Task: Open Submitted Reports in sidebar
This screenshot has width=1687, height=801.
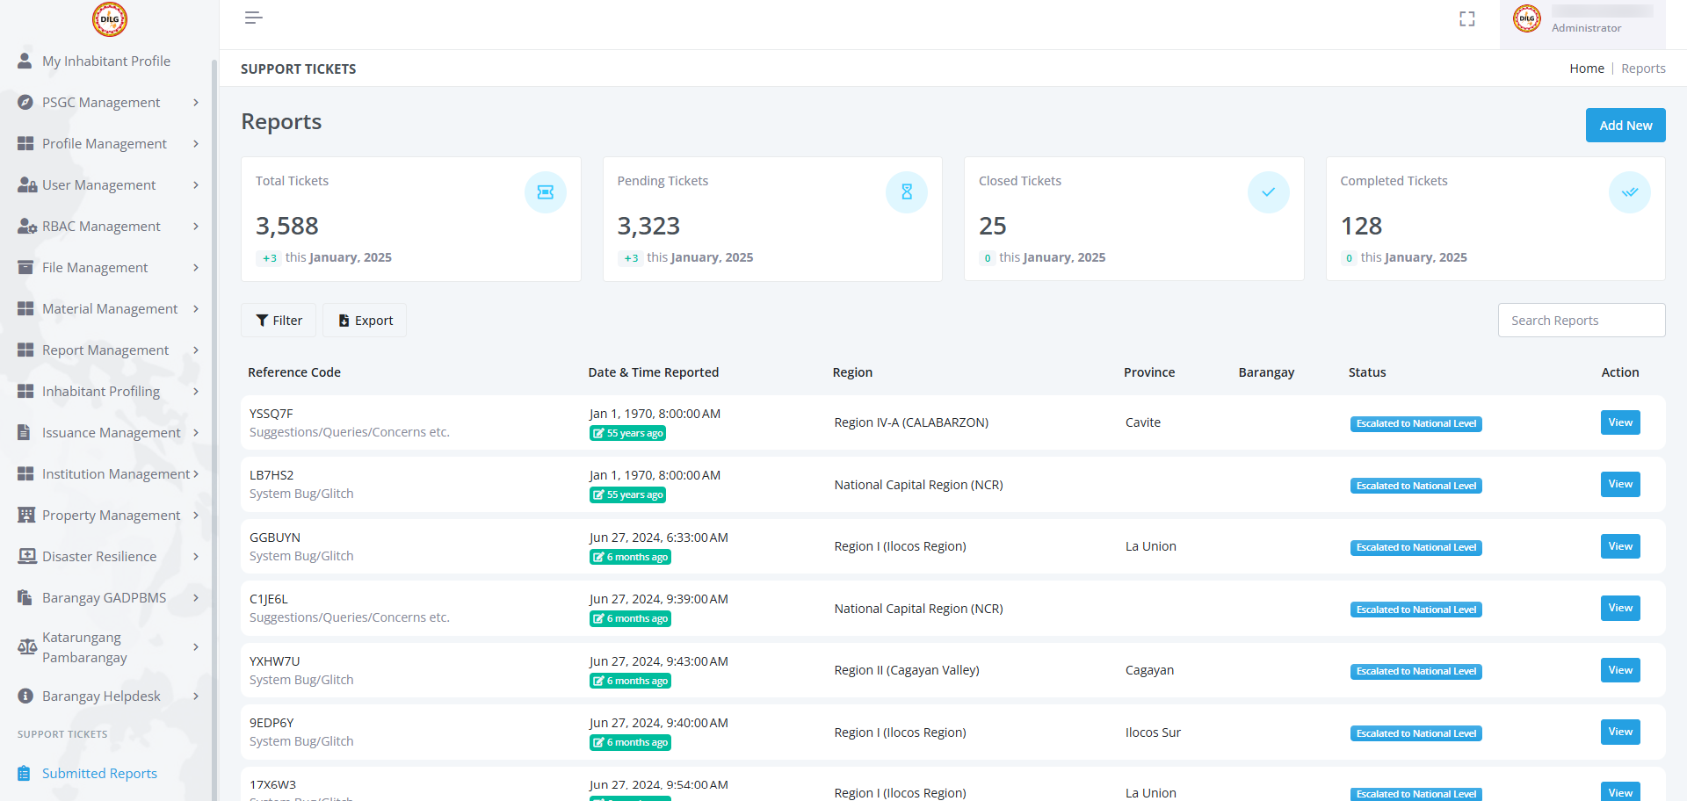Action: [99, 774]
